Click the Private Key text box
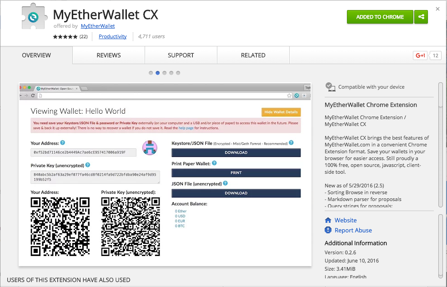 tap(95, 177)
